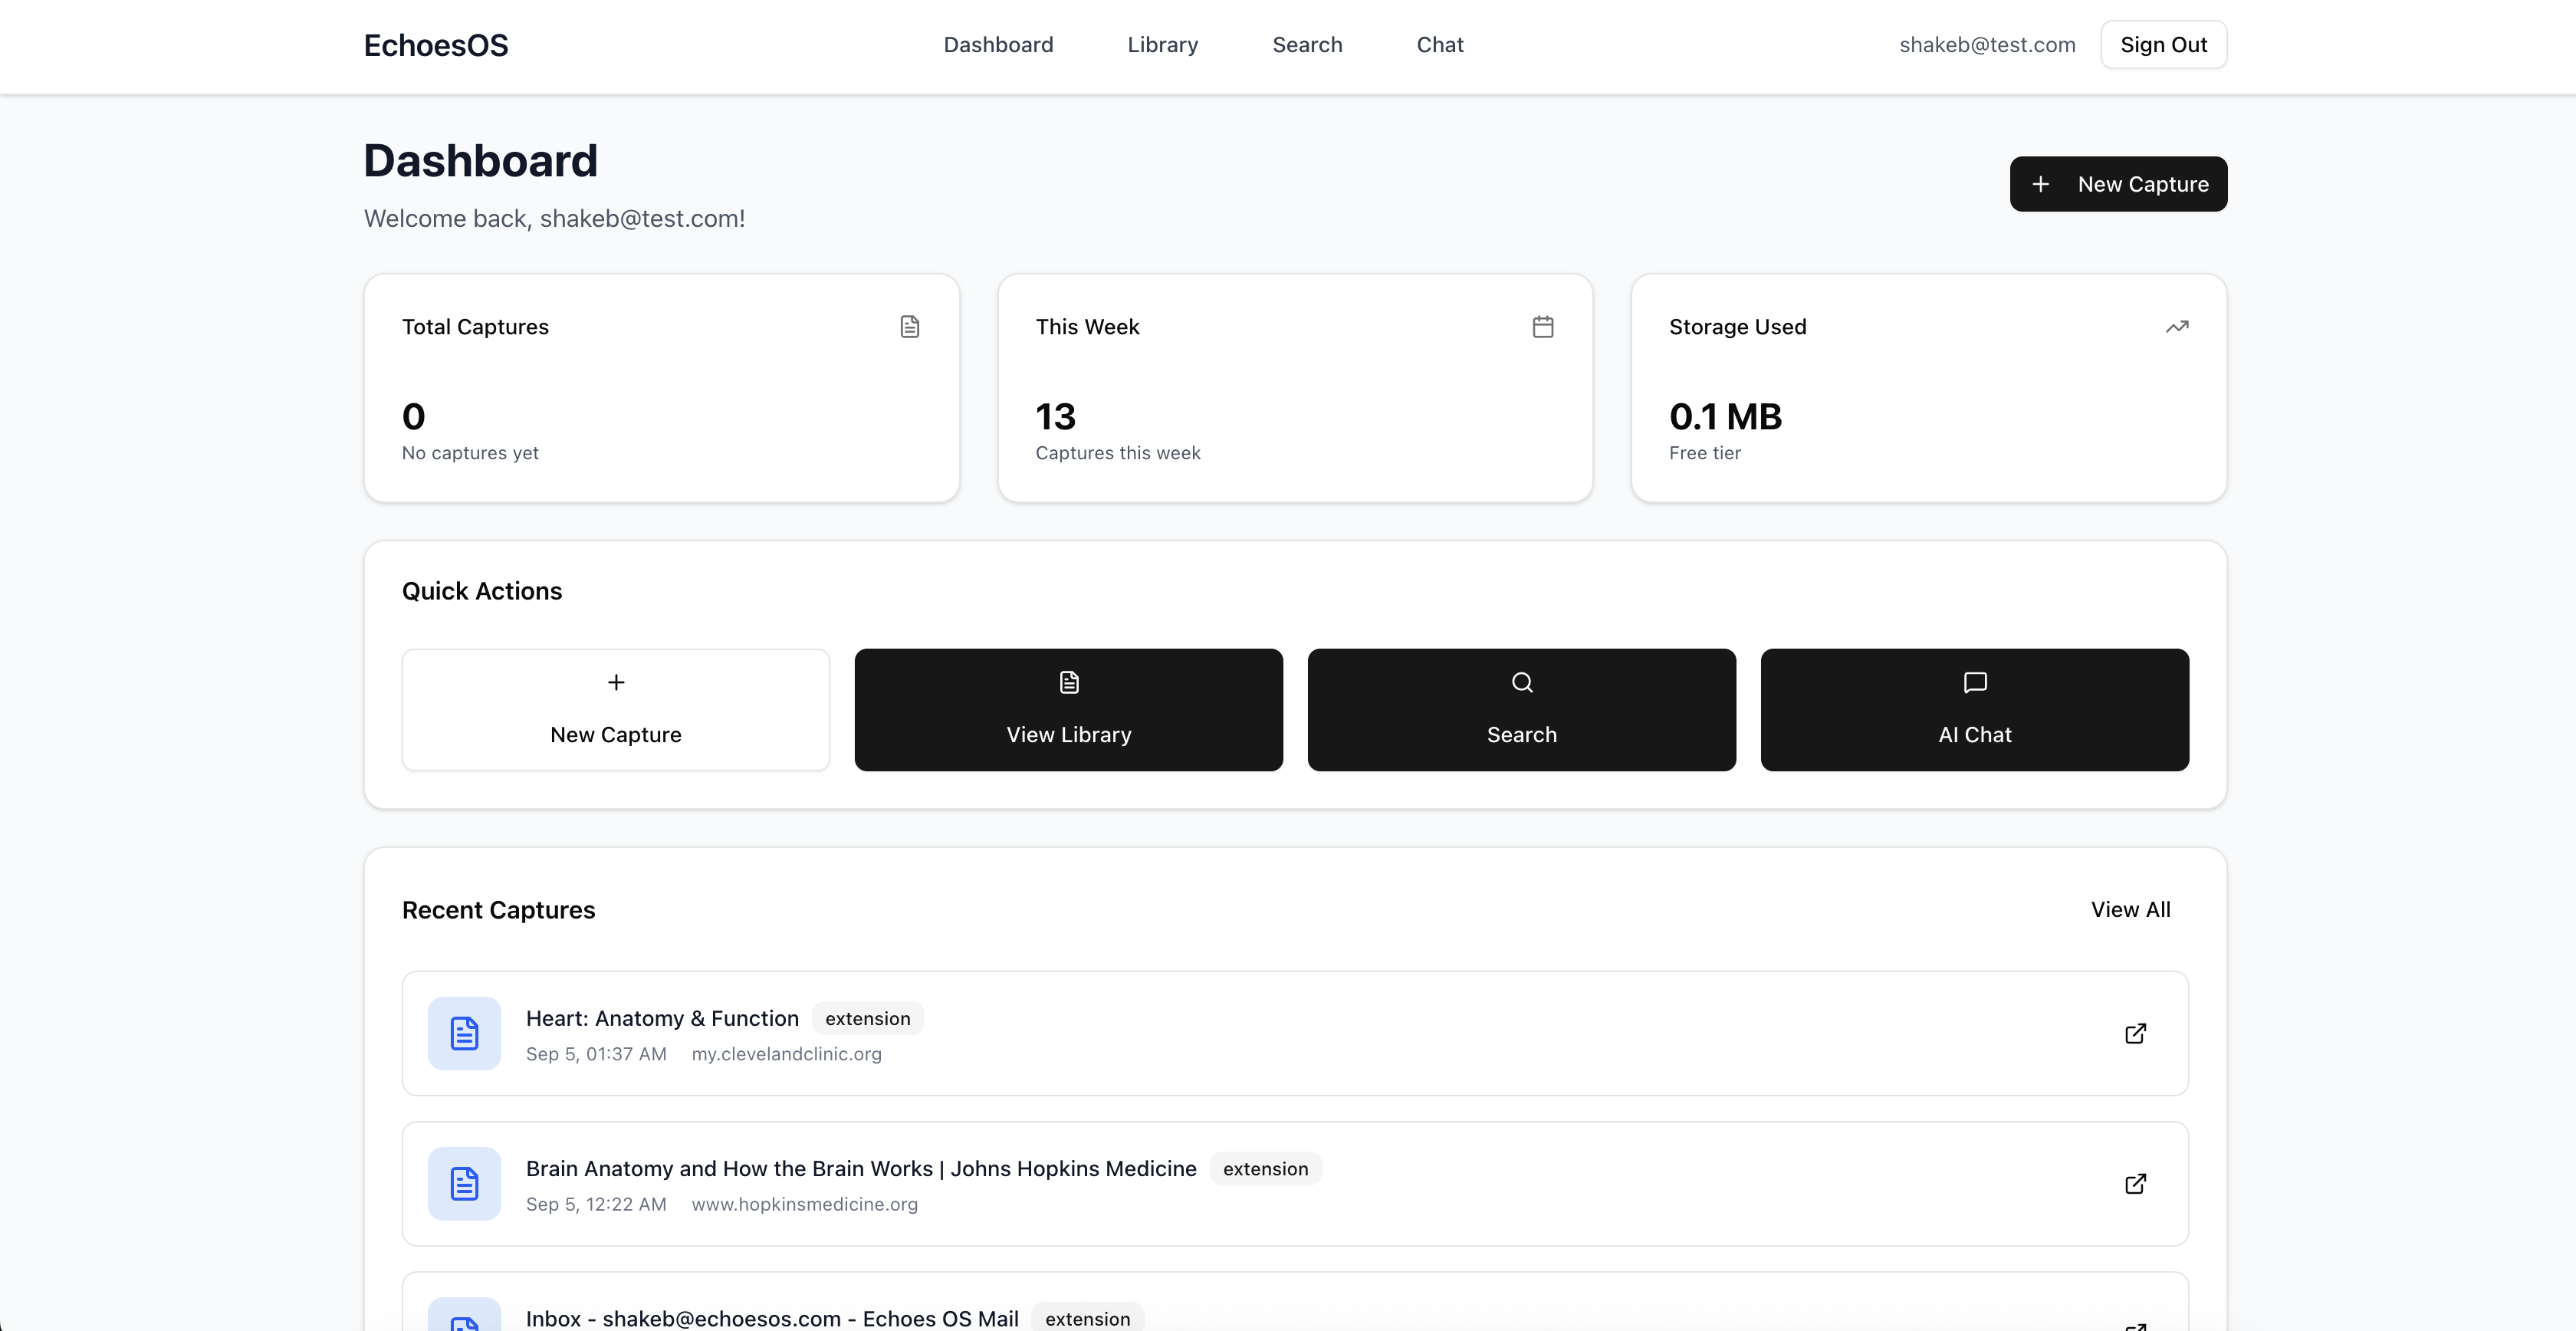Click the 'Free tier' label
2576x1331 pixels.
point(1705,453)
